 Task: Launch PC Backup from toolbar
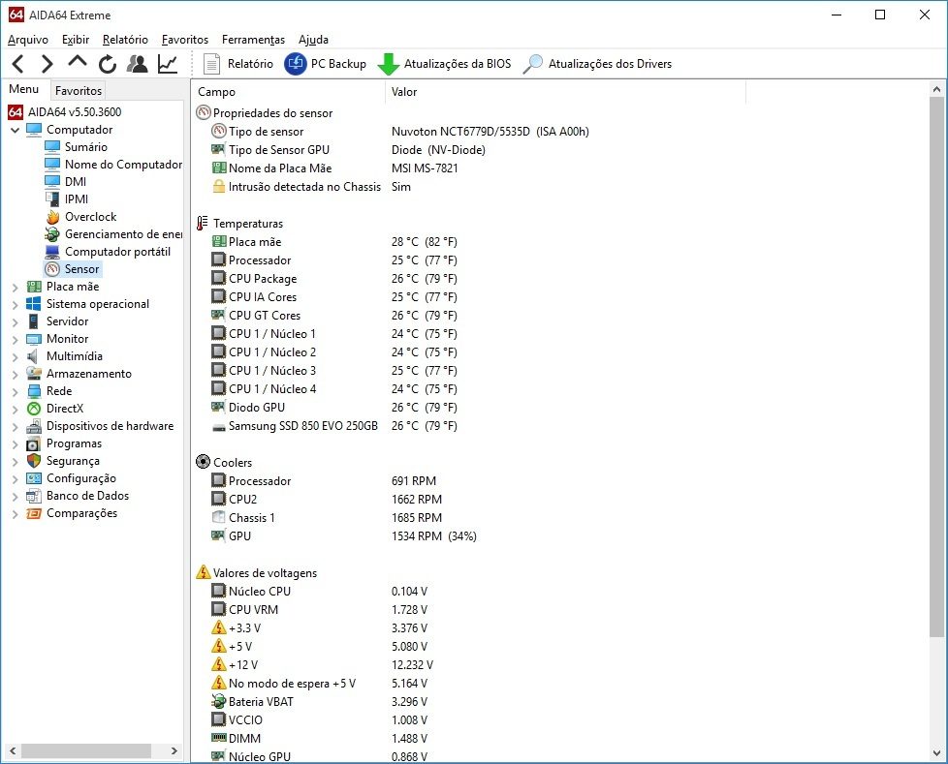click(x=326, y=63)
